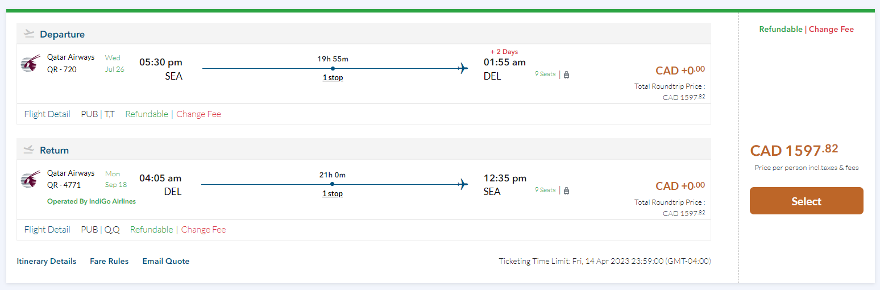Click the departure Change Fee link
Screen dimensions: 880x290
click(x=198, y=114)
